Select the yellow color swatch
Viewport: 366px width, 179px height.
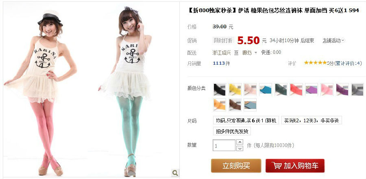click(x=235, y=89)
